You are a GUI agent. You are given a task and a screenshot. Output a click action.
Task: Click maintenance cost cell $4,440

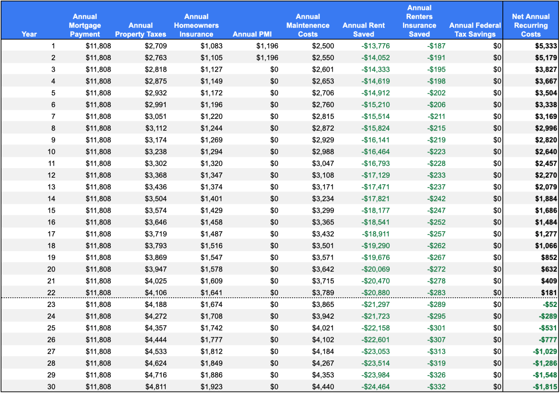tap(323, 387)
